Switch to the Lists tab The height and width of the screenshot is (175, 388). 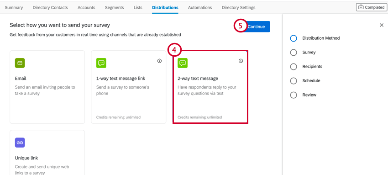tap(138, 7)
